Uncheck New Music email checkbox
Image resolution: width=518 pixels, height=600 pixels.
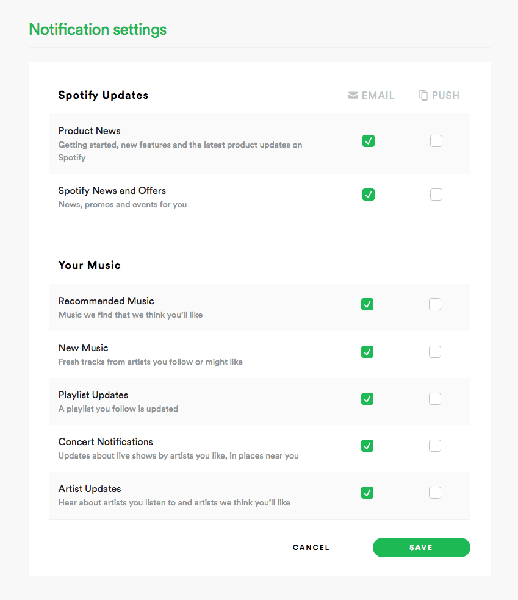coord(367,352)
